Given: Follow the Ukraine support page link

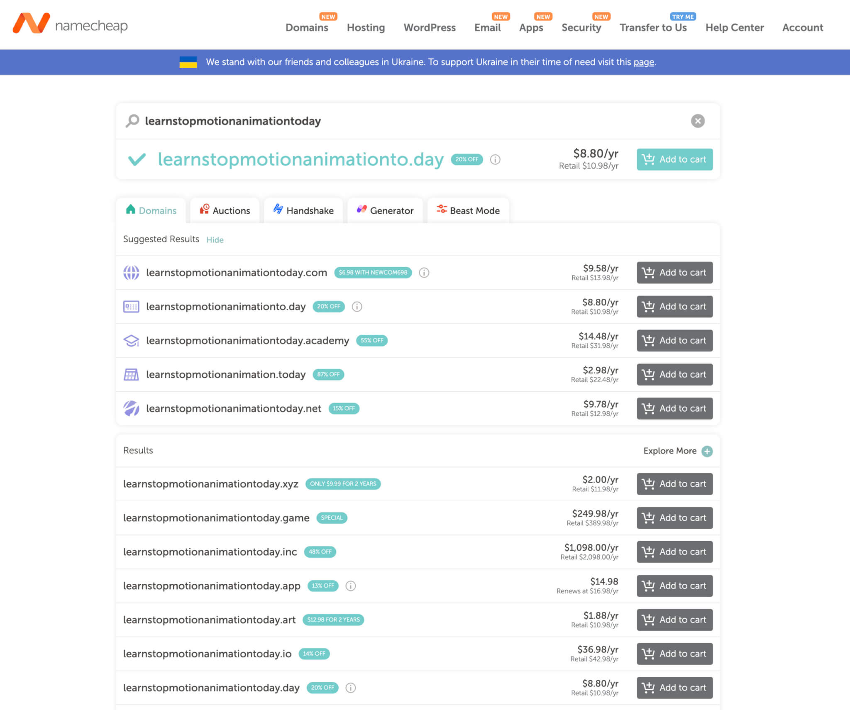Looking at the screenshot, I should tap(643, 62).
